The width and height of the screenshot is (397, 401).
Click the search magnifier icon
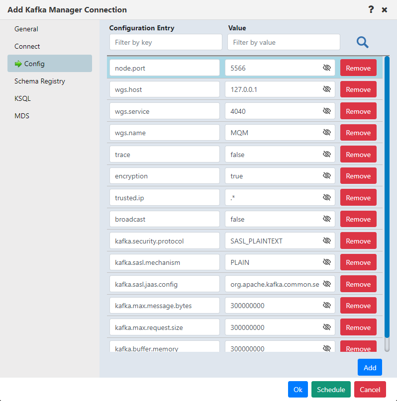point(363,42)
